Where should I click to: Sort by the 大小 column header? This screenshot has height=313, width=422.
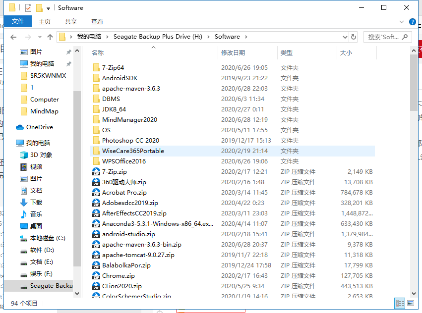pos(357,52)
